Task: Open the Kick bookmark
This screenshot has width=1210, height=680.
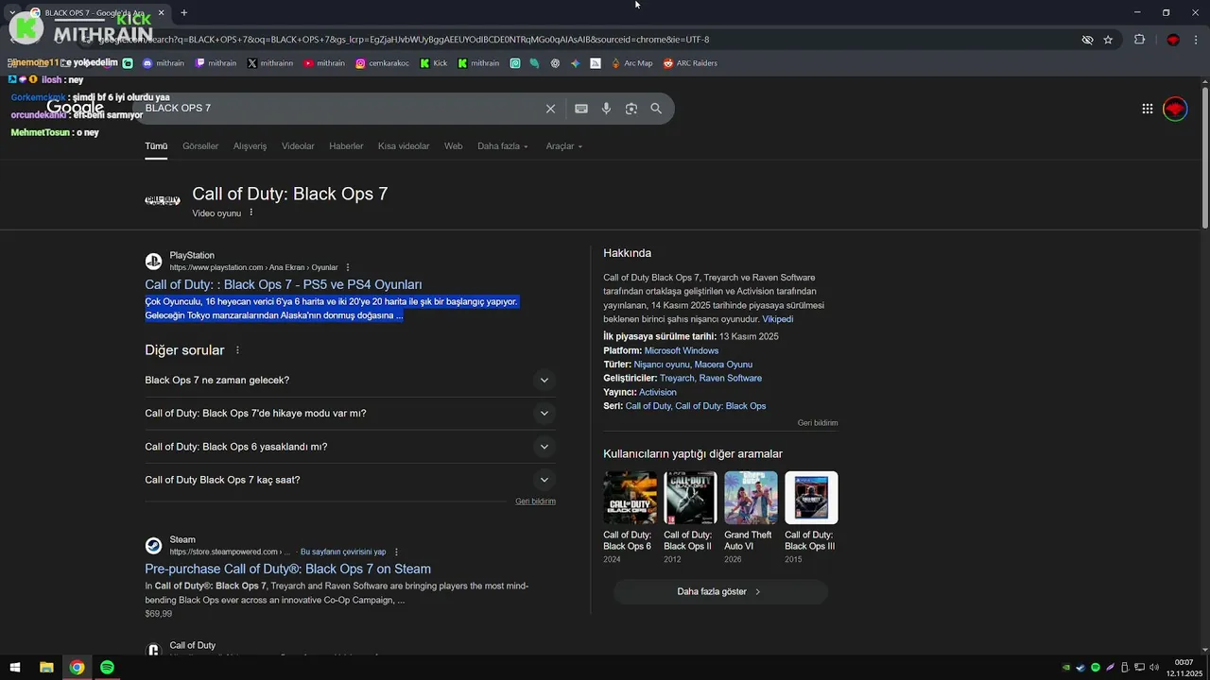Action: (434, 63)
